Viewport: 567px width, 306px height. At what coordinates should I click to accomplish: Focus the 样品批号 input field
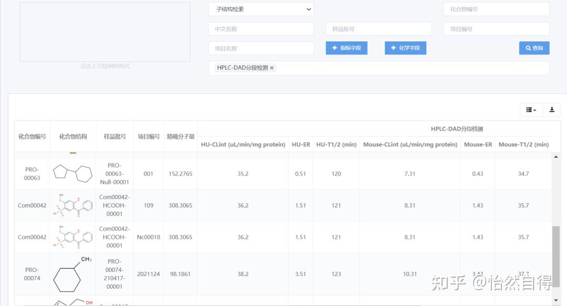click(x=379, y=29)
